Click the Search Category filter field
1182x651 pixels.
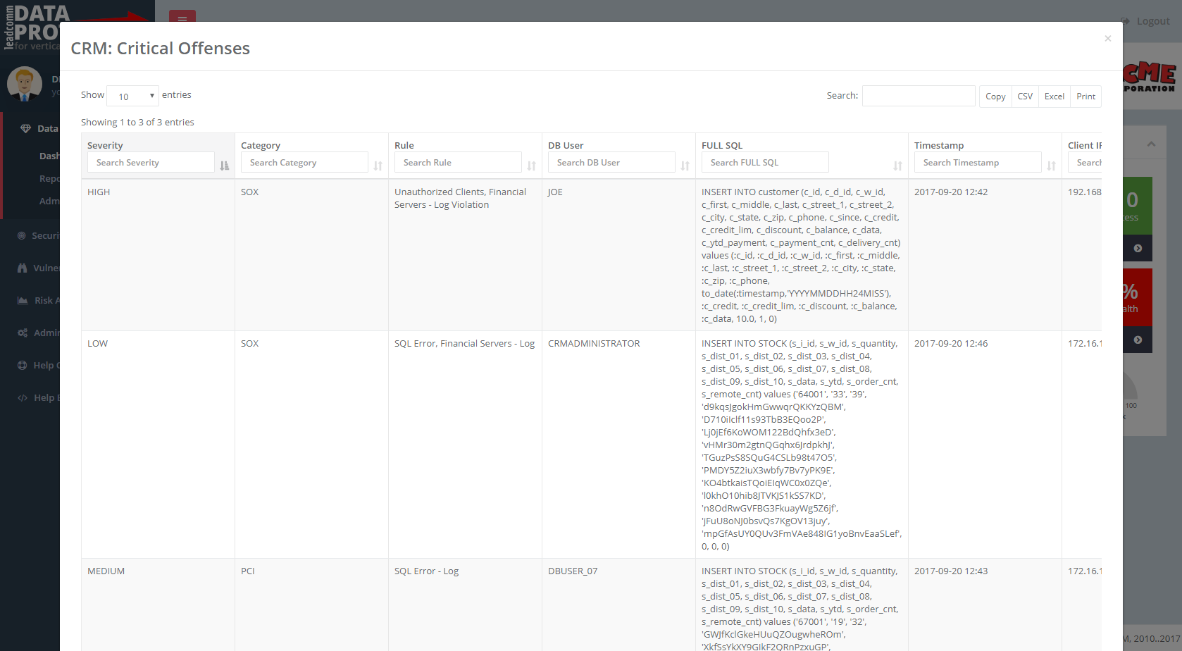pos(304,163)
